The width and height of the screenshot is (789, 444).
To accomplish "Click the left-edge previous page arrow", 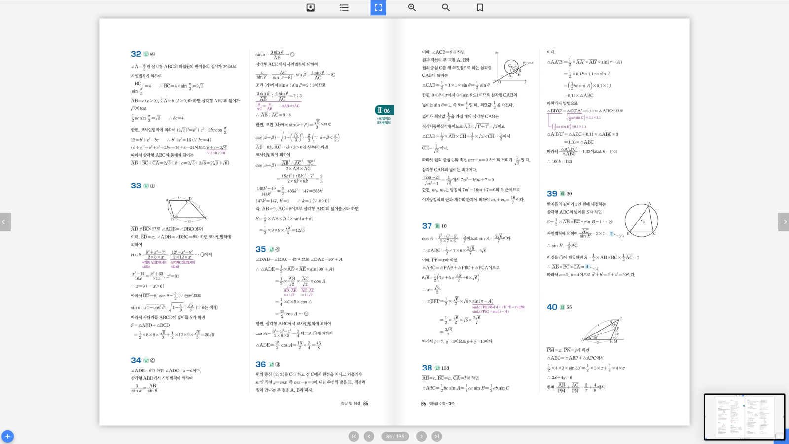I will pyautogui.click(x=5, y=222).
